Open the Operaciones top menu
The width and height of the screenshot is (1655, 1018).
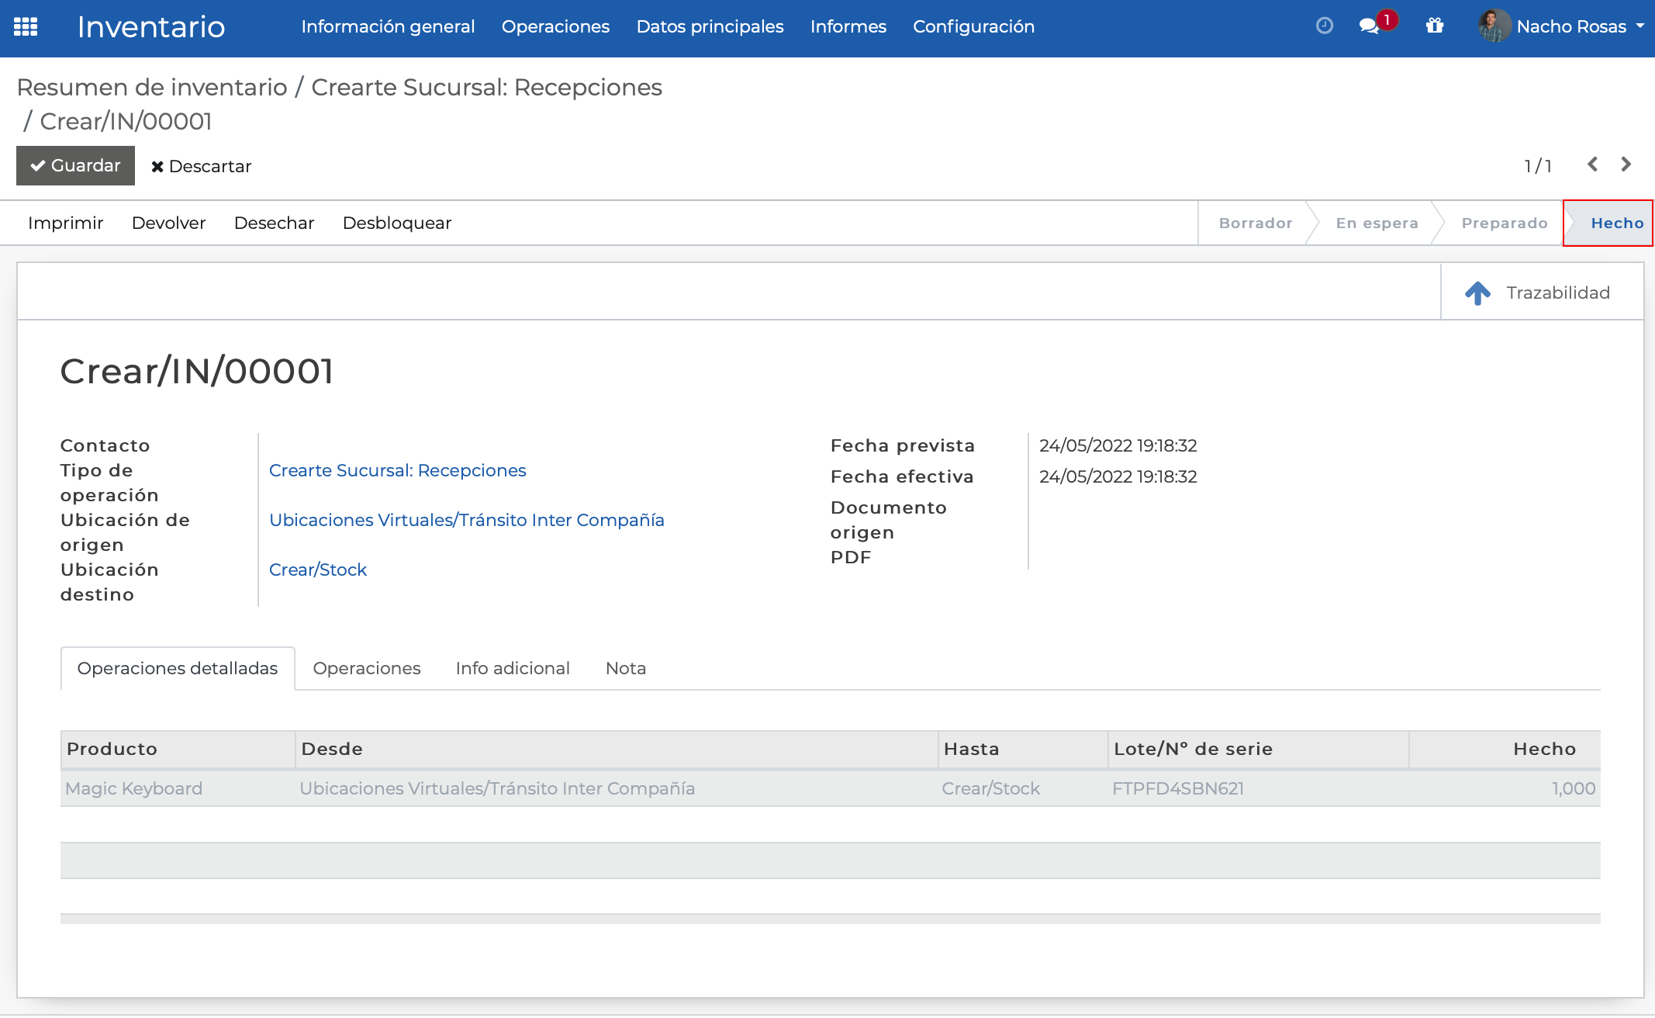click(x=555, y=26)
